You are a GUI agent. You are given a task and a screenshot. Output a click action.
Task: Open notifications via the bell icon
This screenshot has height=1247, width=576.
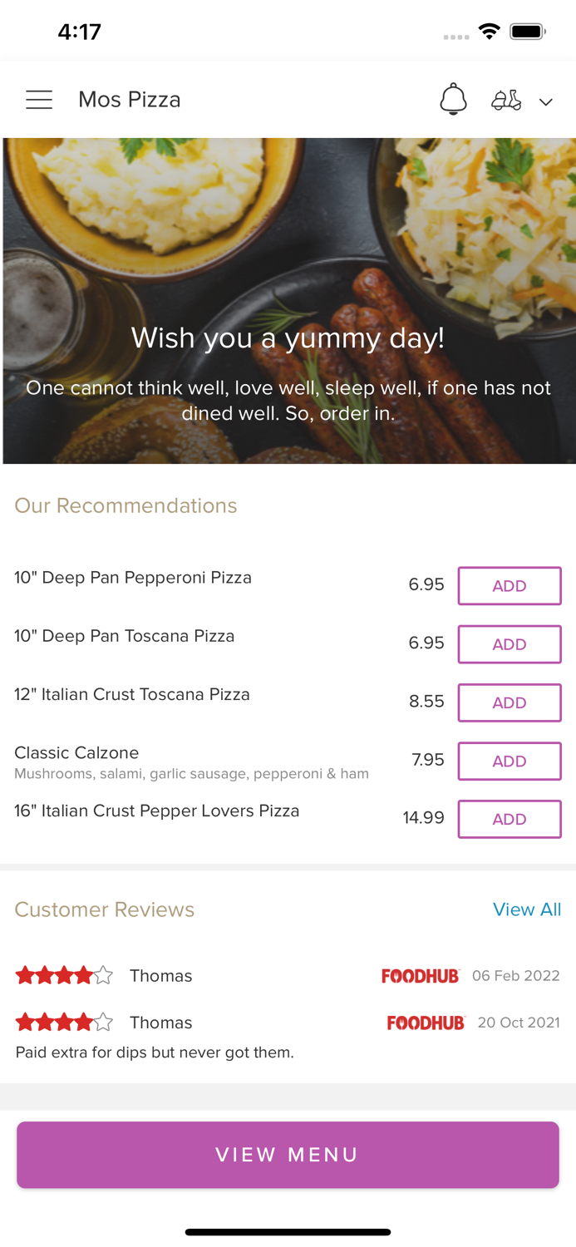tap(453, 100)
